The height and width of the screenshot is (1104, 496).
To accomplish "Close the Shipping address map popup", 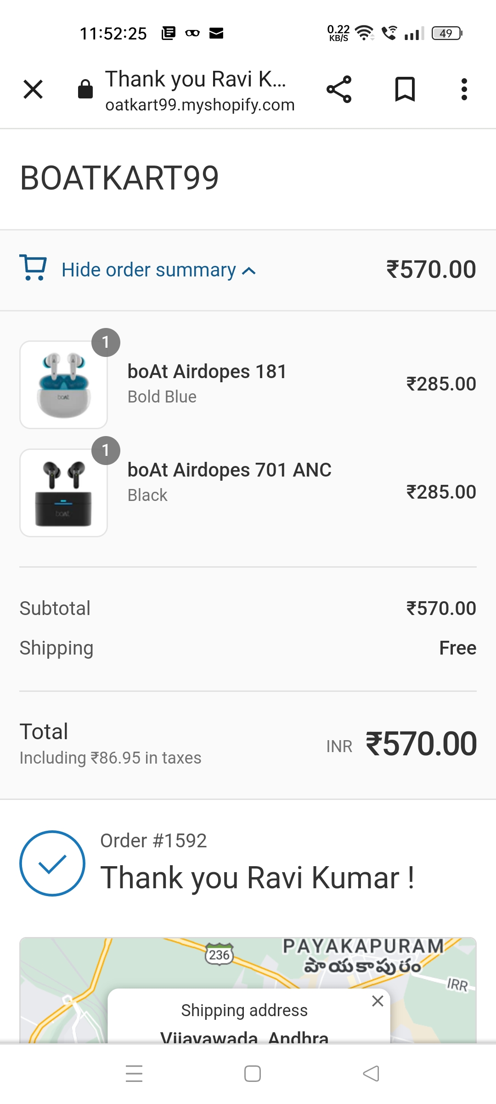I will point(378,1001).
